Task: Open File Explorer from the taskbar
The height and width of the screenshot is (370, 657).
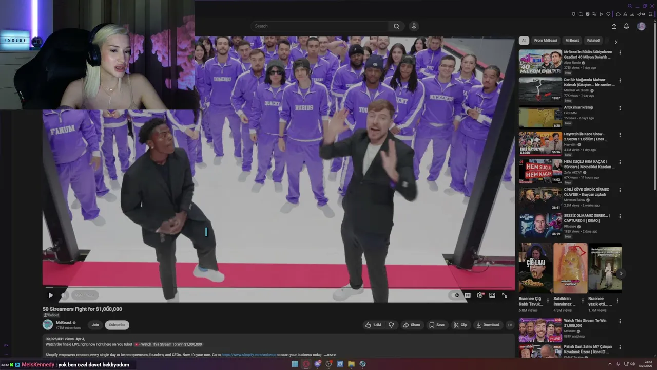Action: (351, 364)
